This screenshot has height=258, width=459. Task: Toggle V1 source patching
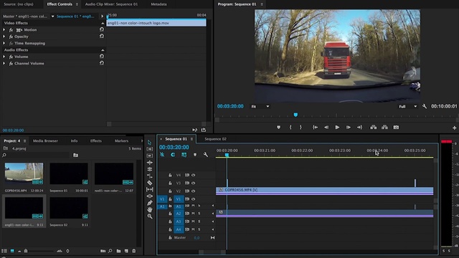point(162,199)
